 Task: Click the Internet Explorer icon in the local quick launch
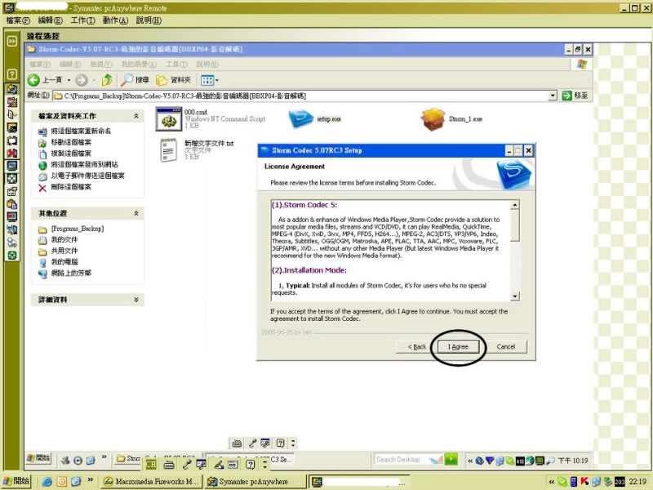click(x=47, y=482)
